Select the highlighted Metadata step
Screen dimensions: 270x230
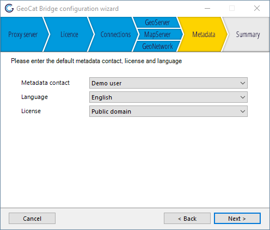pos(204,34)
